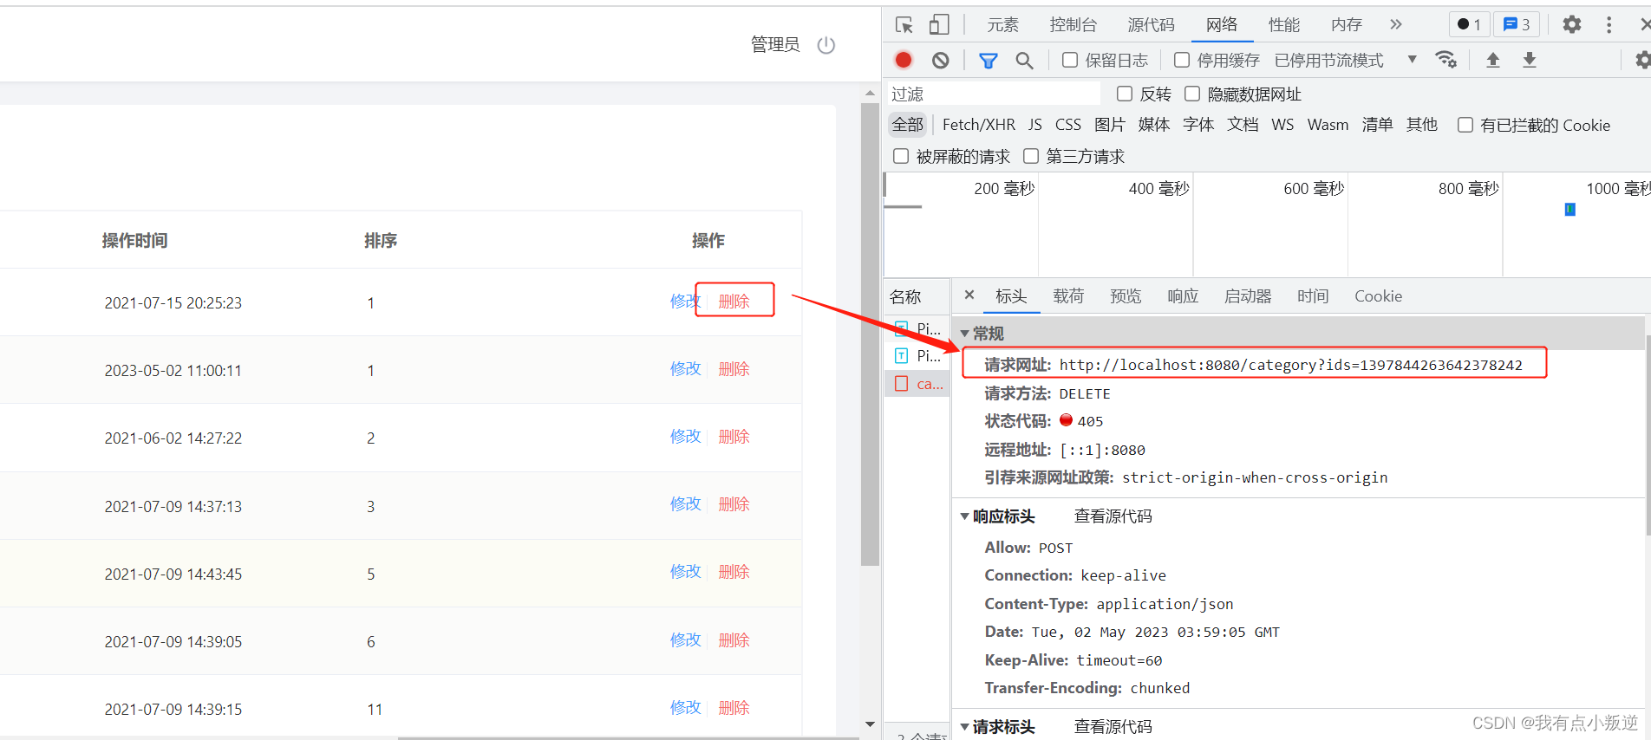Toggle the 反转 invert filter checkbox
This screenshot has height=740, width=1651.
pyautogui.click(x=1125, y=94)
